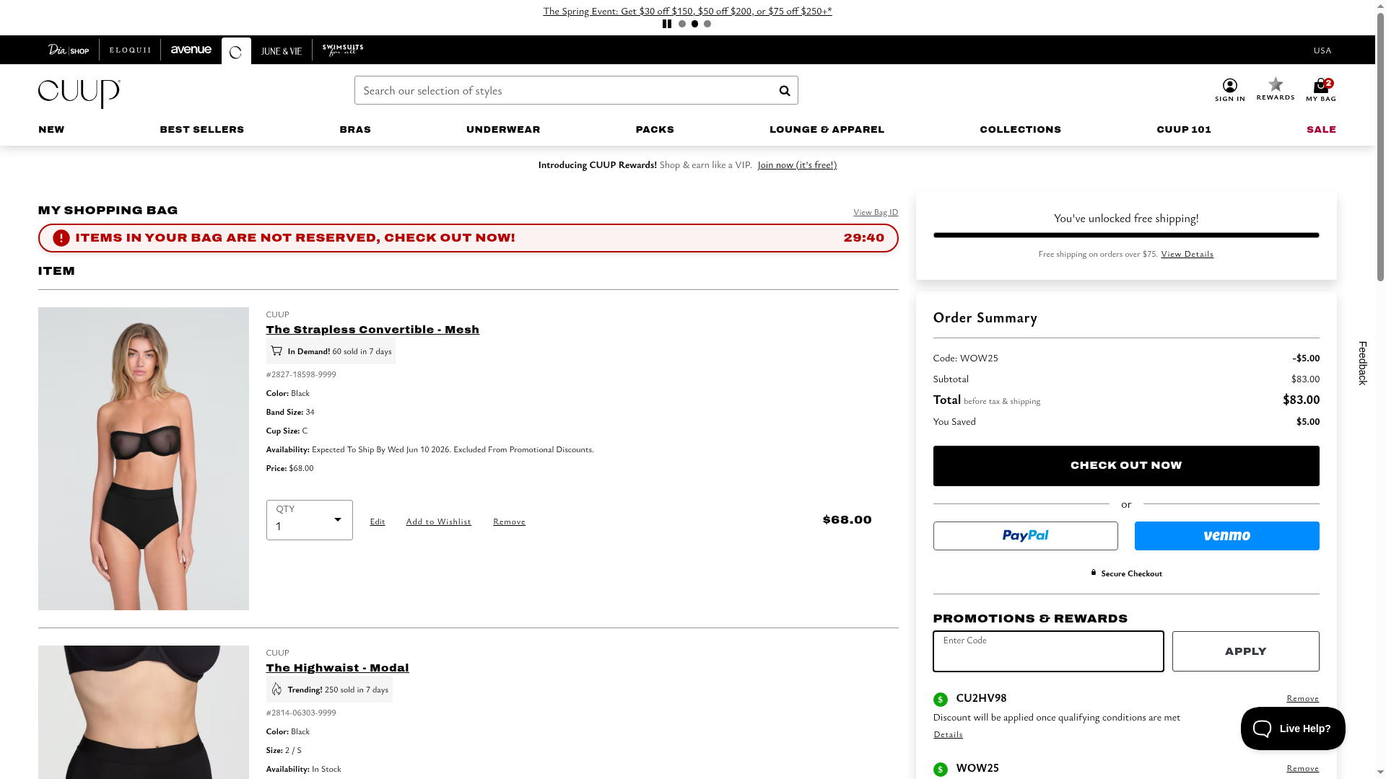Select the last carousel dot indicator
The image size is (1386, 779).
[x=707, y=24]
